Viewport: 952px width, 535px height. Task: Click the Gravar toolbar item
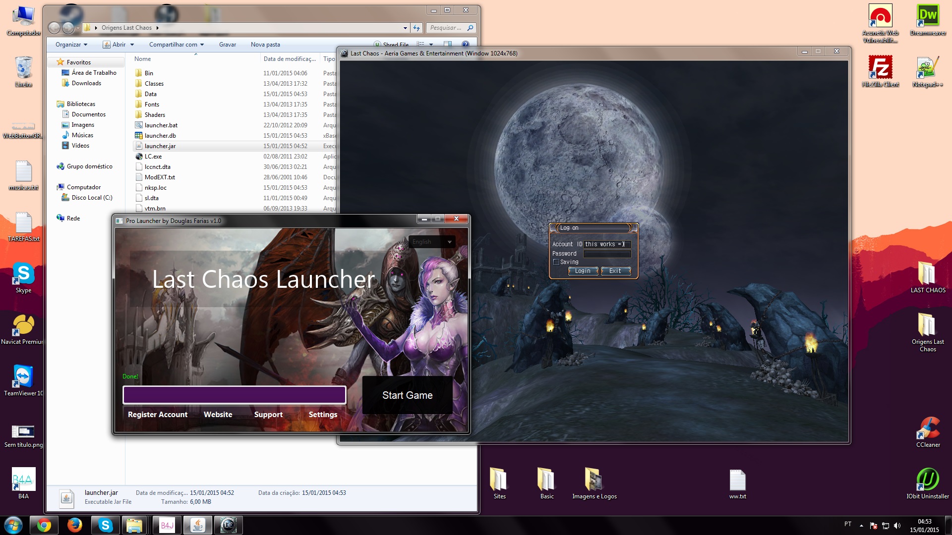(228, 45)
